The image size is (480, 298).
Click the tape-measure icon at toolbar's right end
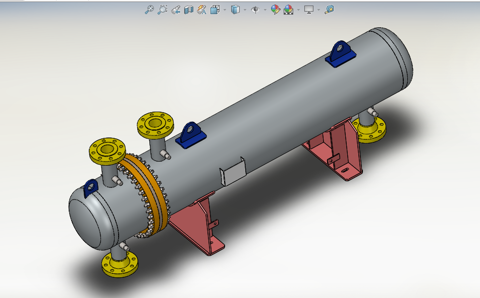329,9
